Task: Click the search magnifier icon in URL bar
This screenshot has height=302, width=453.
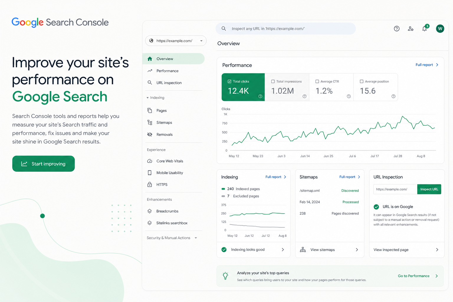Action: coord(224,29)
